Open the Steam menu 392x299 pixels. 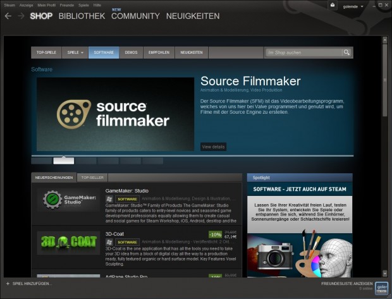9,5
